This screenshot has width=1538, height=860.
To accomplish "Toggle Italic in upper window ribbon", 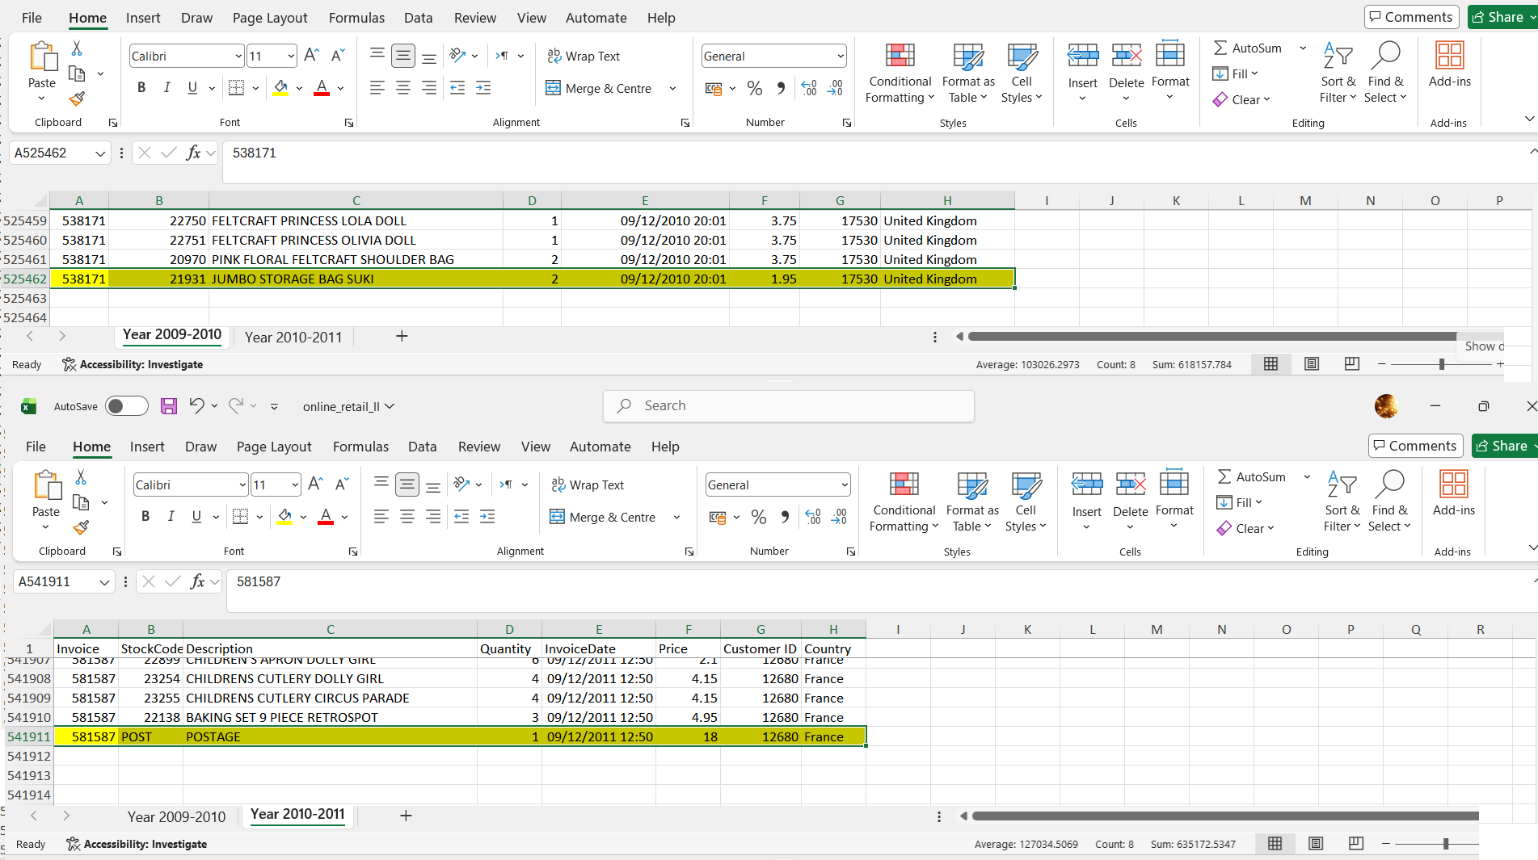I will click(166, 88).
